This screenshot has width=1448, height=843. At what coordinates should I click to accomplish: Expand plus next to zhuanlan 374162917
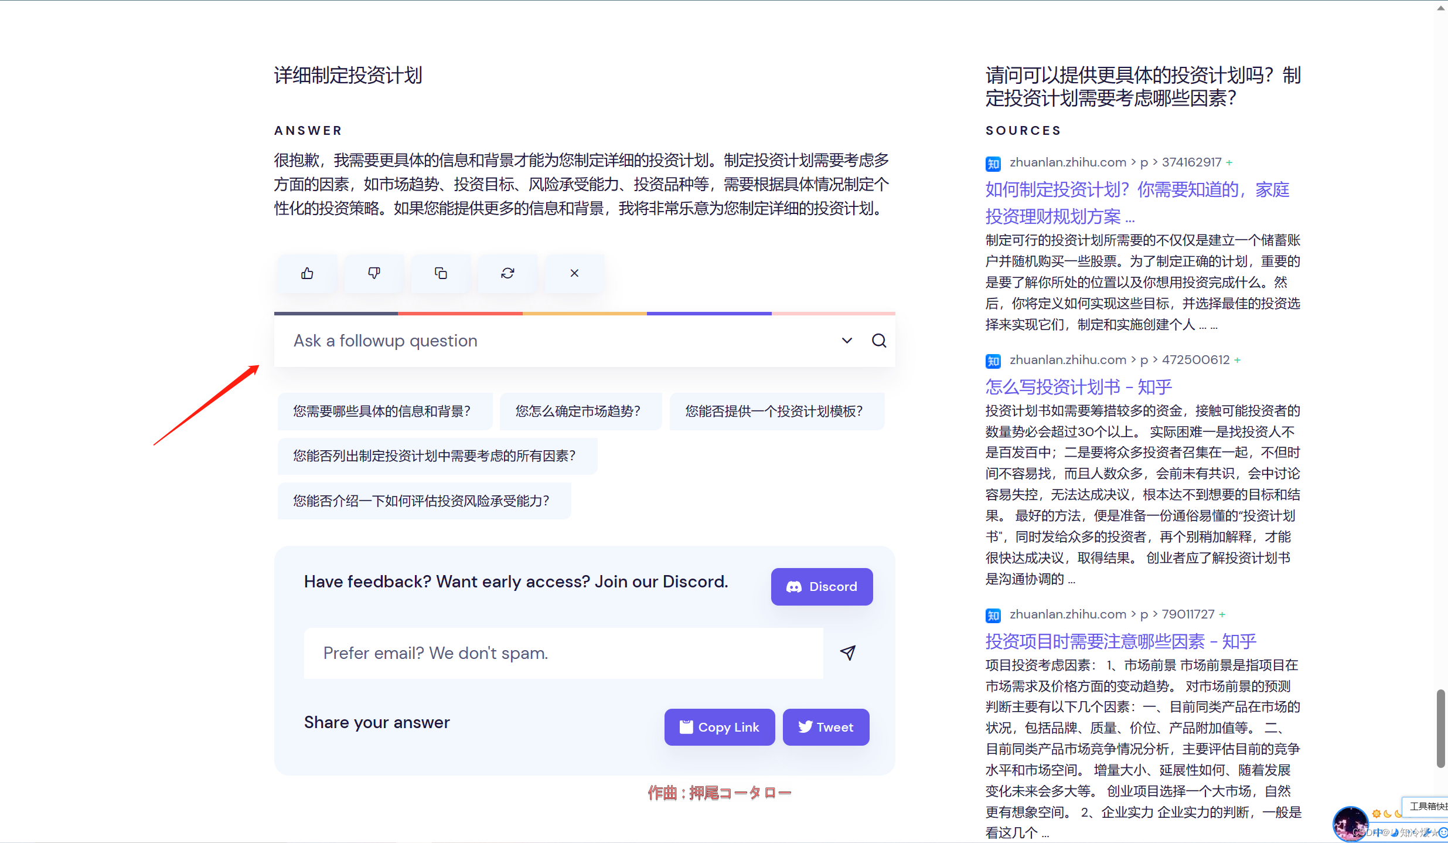[x=1229, y=162]
